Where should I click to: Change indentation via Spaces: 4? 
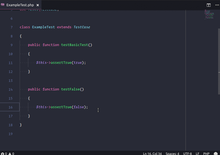tap(172, 154)
